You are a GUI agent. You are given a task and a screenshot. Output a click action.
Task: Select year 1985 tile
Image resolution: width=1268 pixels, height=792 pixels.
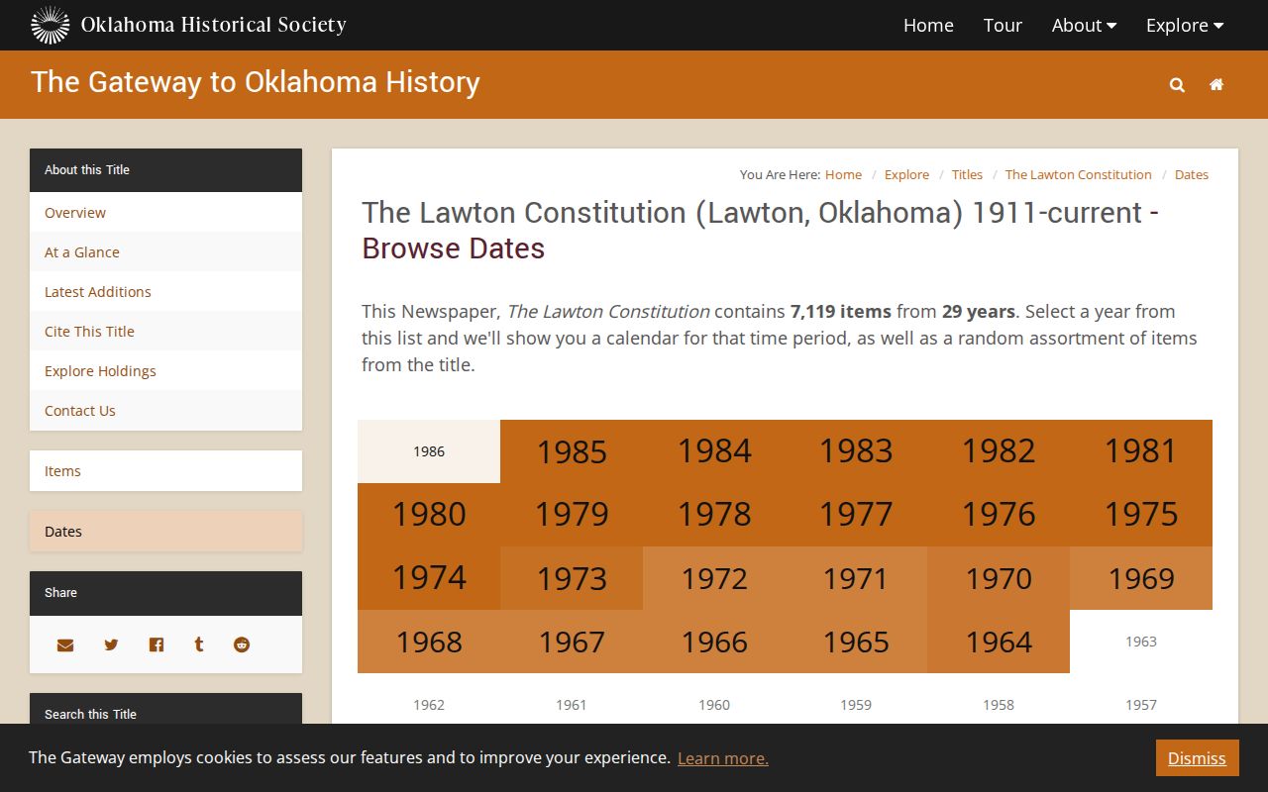(x=572, y=451)
